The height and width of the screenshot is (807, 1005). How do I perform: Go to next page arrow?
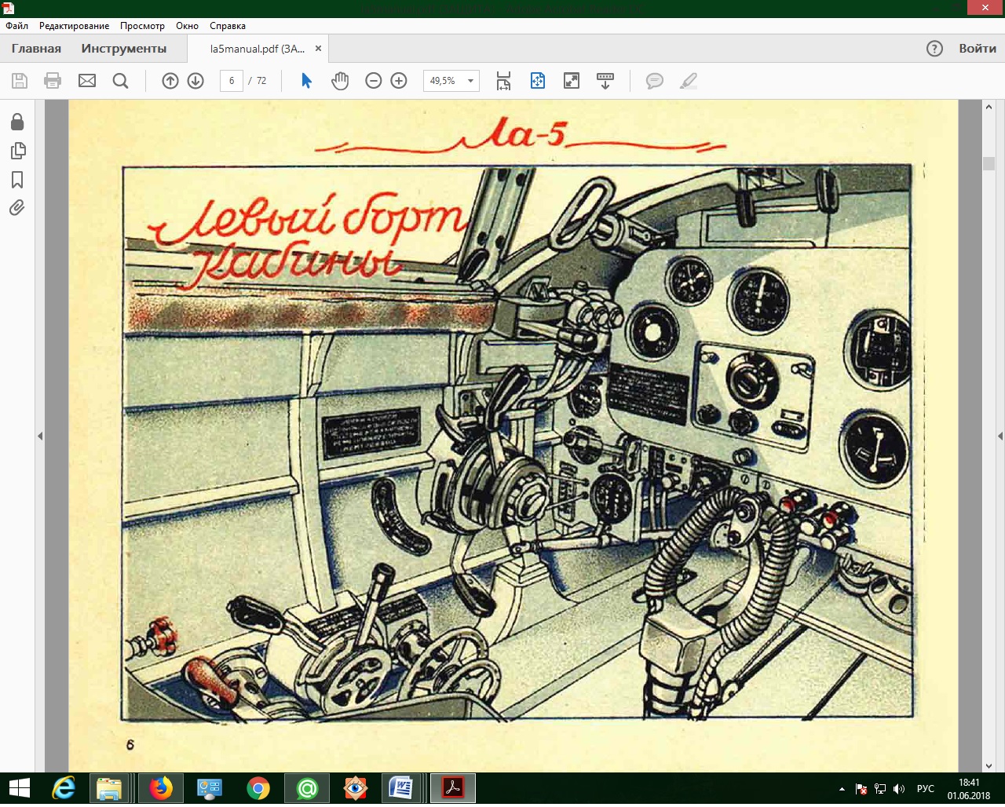196,81
